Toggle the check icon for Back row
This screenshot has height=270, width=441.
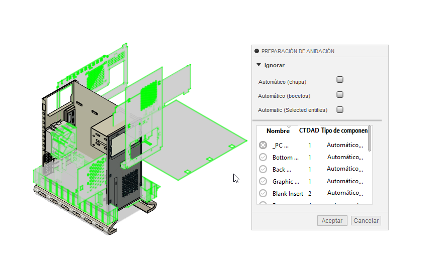tap(263, 169)
